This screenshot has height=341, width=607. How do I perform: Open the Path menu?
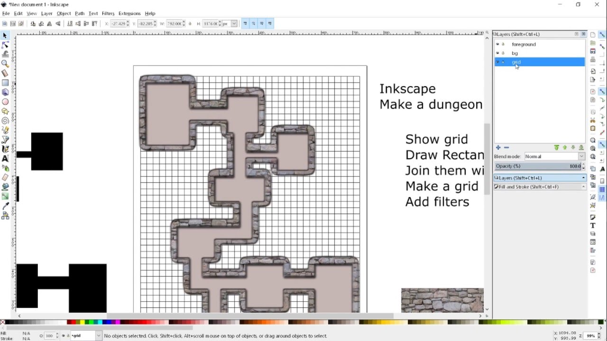(x=80, y=13)
